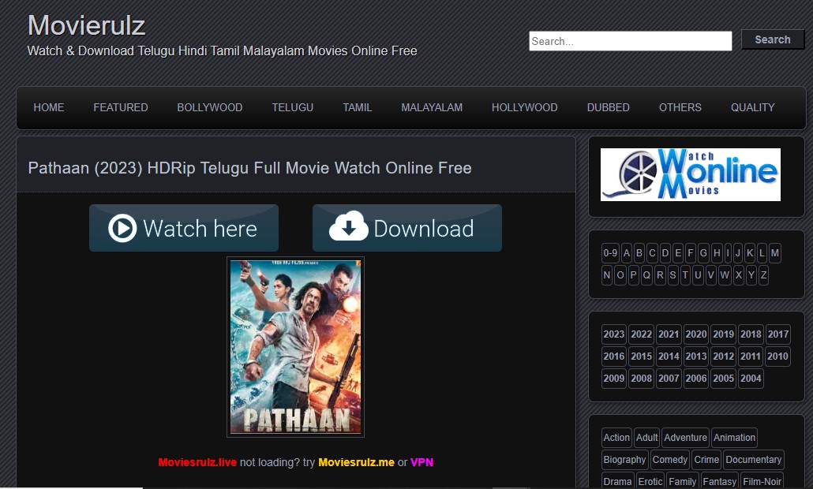
Task: Select the Adventure genre tag
Action: pyautogui.click(x=685, y=438)
